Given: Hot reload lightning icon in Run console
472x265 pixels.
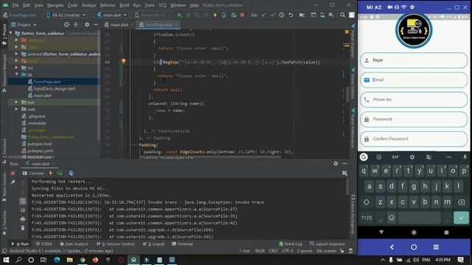Looking at the screenshot, I should tap(51, 174).
